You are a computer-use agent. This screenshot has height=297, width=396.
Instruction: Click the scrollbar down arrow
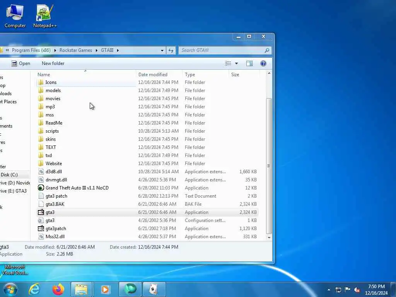click(269, 237)
